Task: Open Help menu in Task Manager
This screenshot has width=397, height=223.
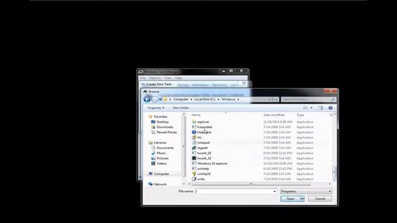Action: click(x=179, y=78)
